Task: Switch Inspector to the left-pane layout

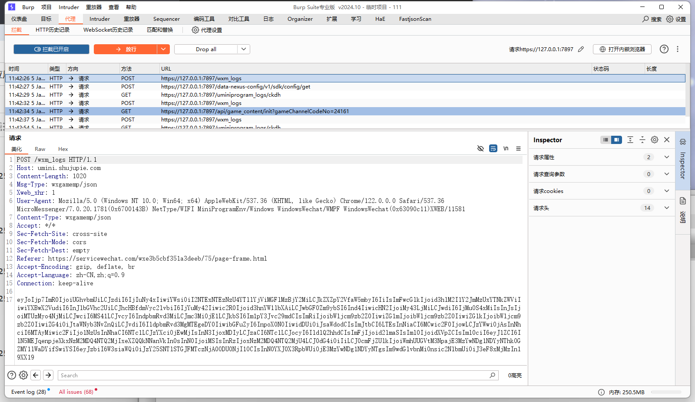Action: click(x=606, y=140)
